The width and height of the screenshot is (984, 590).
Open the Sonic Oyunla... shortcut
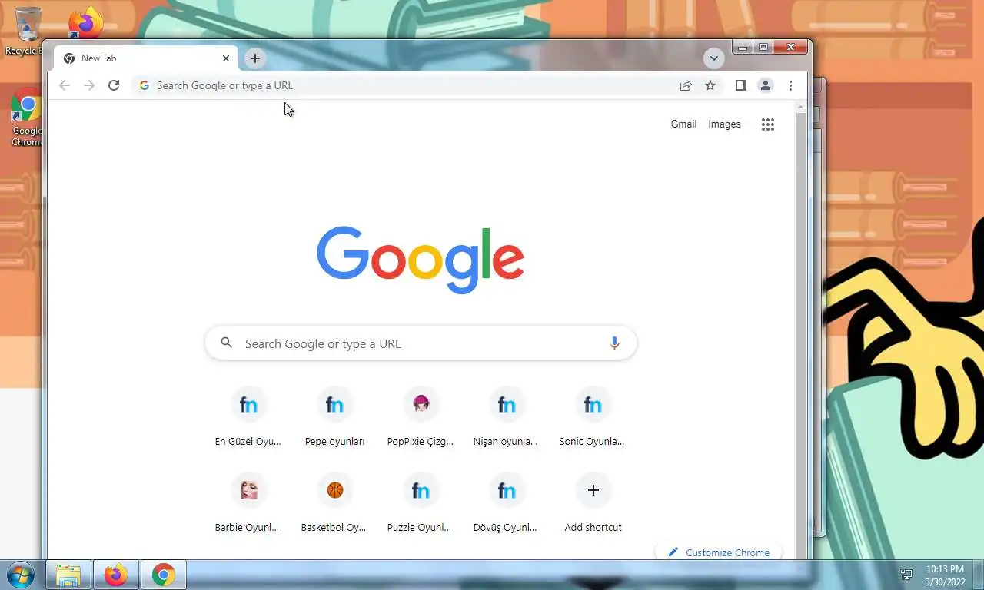coord(593,416)
